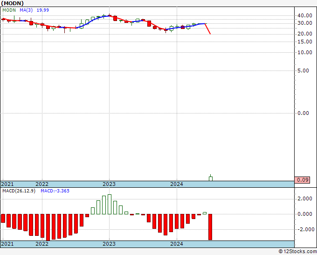Click 2024 on the MACD panel time axis
Image resolution: width=317 pixels, height=255 pixels.
177,244
